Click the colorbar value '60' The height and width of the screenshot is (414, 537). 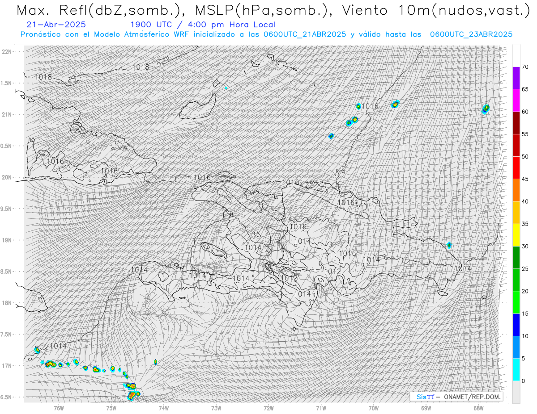coord(525,112)
